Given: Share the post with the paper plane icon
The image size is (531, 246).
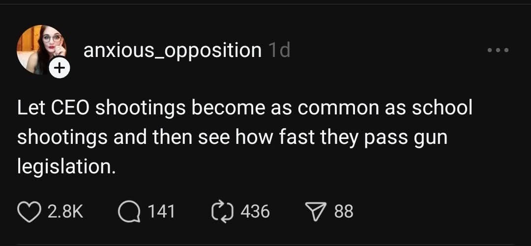Looking at the screenshot, I should click(315, 212).
